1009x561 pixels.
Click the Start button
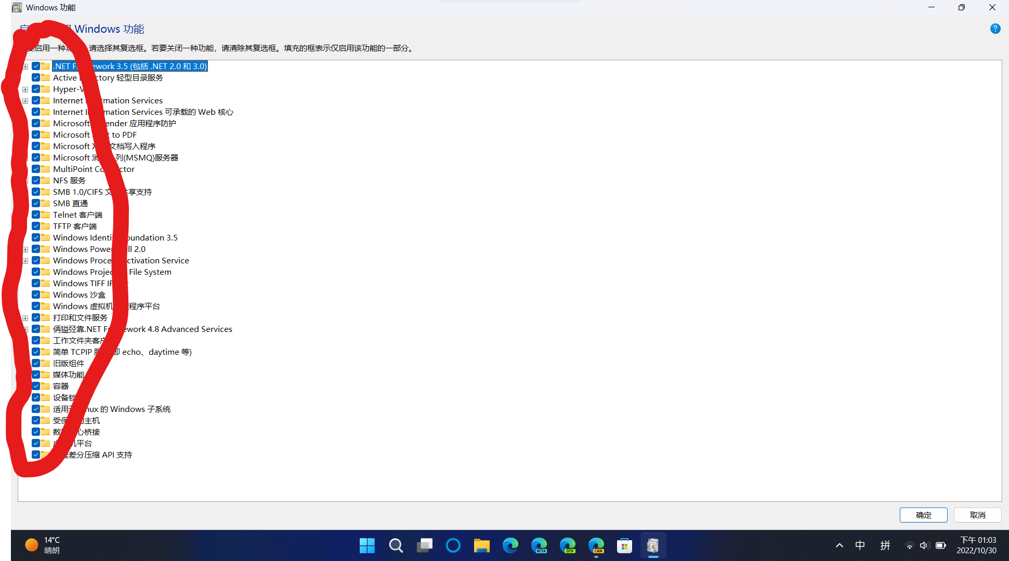point(367,545)
